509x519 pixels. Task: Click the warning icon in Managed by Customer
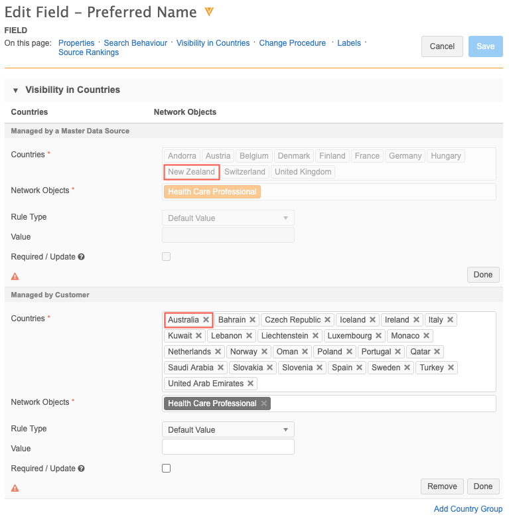pyautogui.click(x=15, y=488)
